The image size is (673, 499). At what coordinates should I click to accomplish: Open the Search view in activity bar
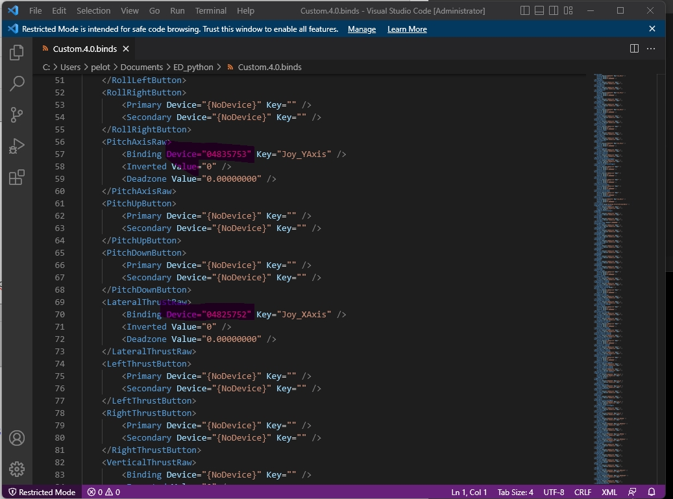[17, 83]
